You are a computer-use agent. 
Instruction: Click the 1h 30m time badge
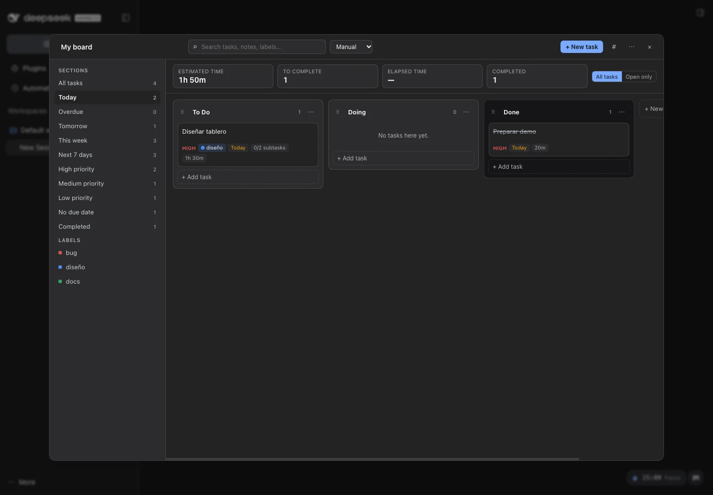[194, 158]
